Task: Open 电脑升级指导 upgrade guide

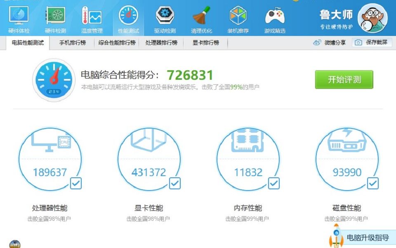Action: click(x=368, y=237)
